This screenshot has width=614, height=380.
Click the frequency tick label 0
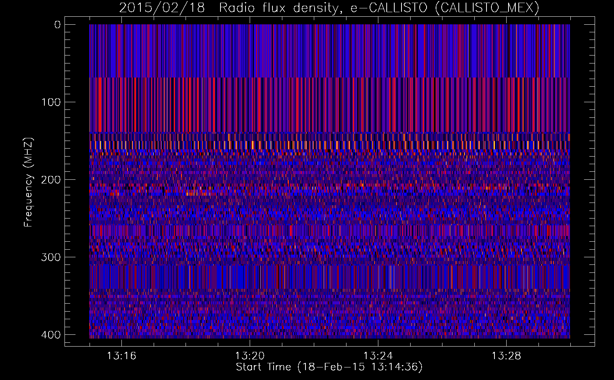tap(58, 25)
